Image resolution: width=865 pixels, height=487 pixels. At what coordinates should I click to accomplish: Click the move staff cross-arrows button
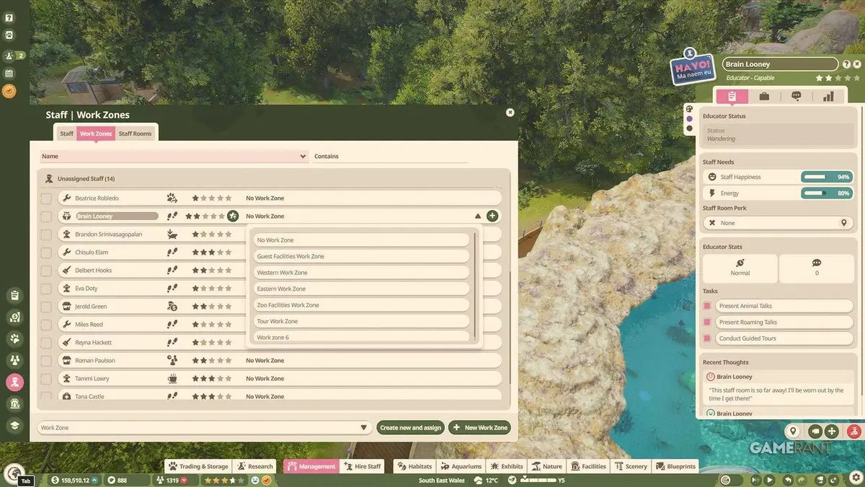(832, 431)
